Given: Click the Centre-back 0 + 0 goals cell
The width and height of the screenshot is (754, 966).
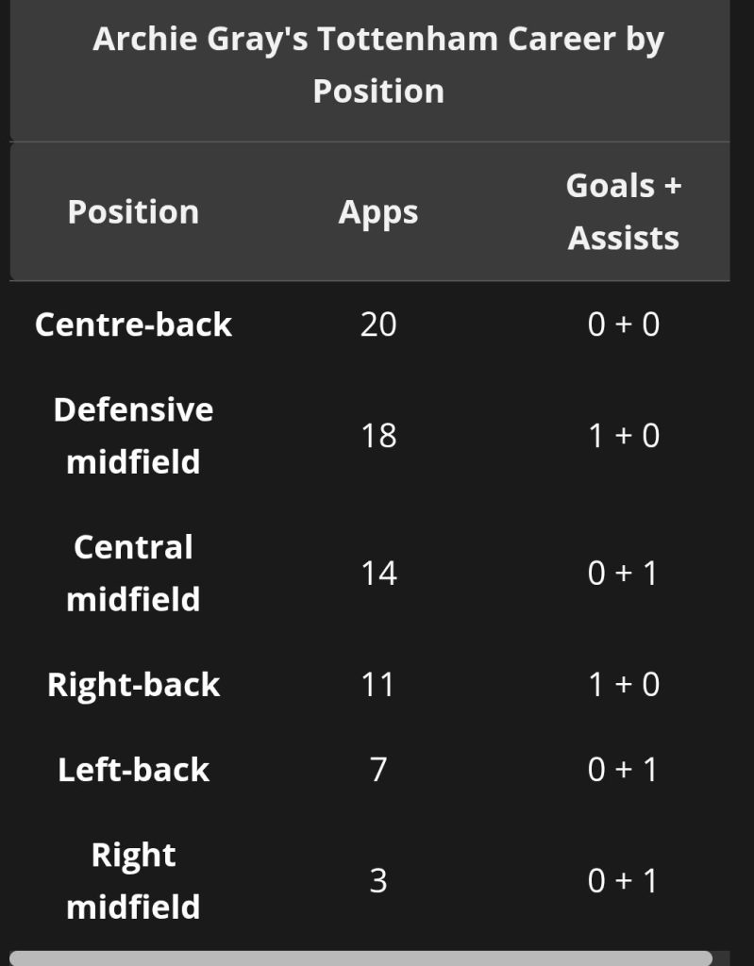Looking at the screenshot, I should [623, 325].
